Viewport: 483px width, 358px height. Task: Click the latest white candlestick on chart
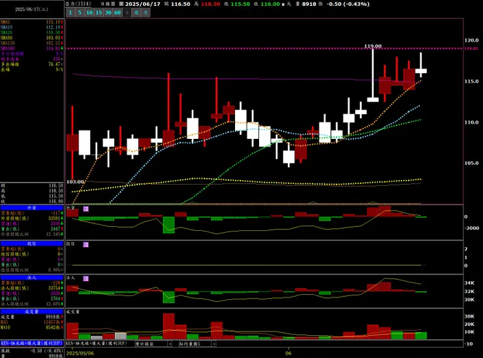pyautogui.click(x=421, y=71)
